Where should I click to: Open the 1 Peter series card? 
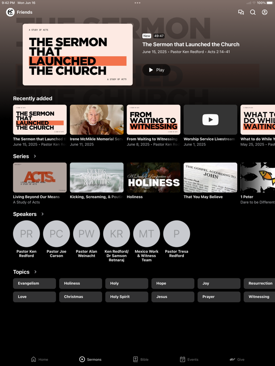click(x=258, y=177)
